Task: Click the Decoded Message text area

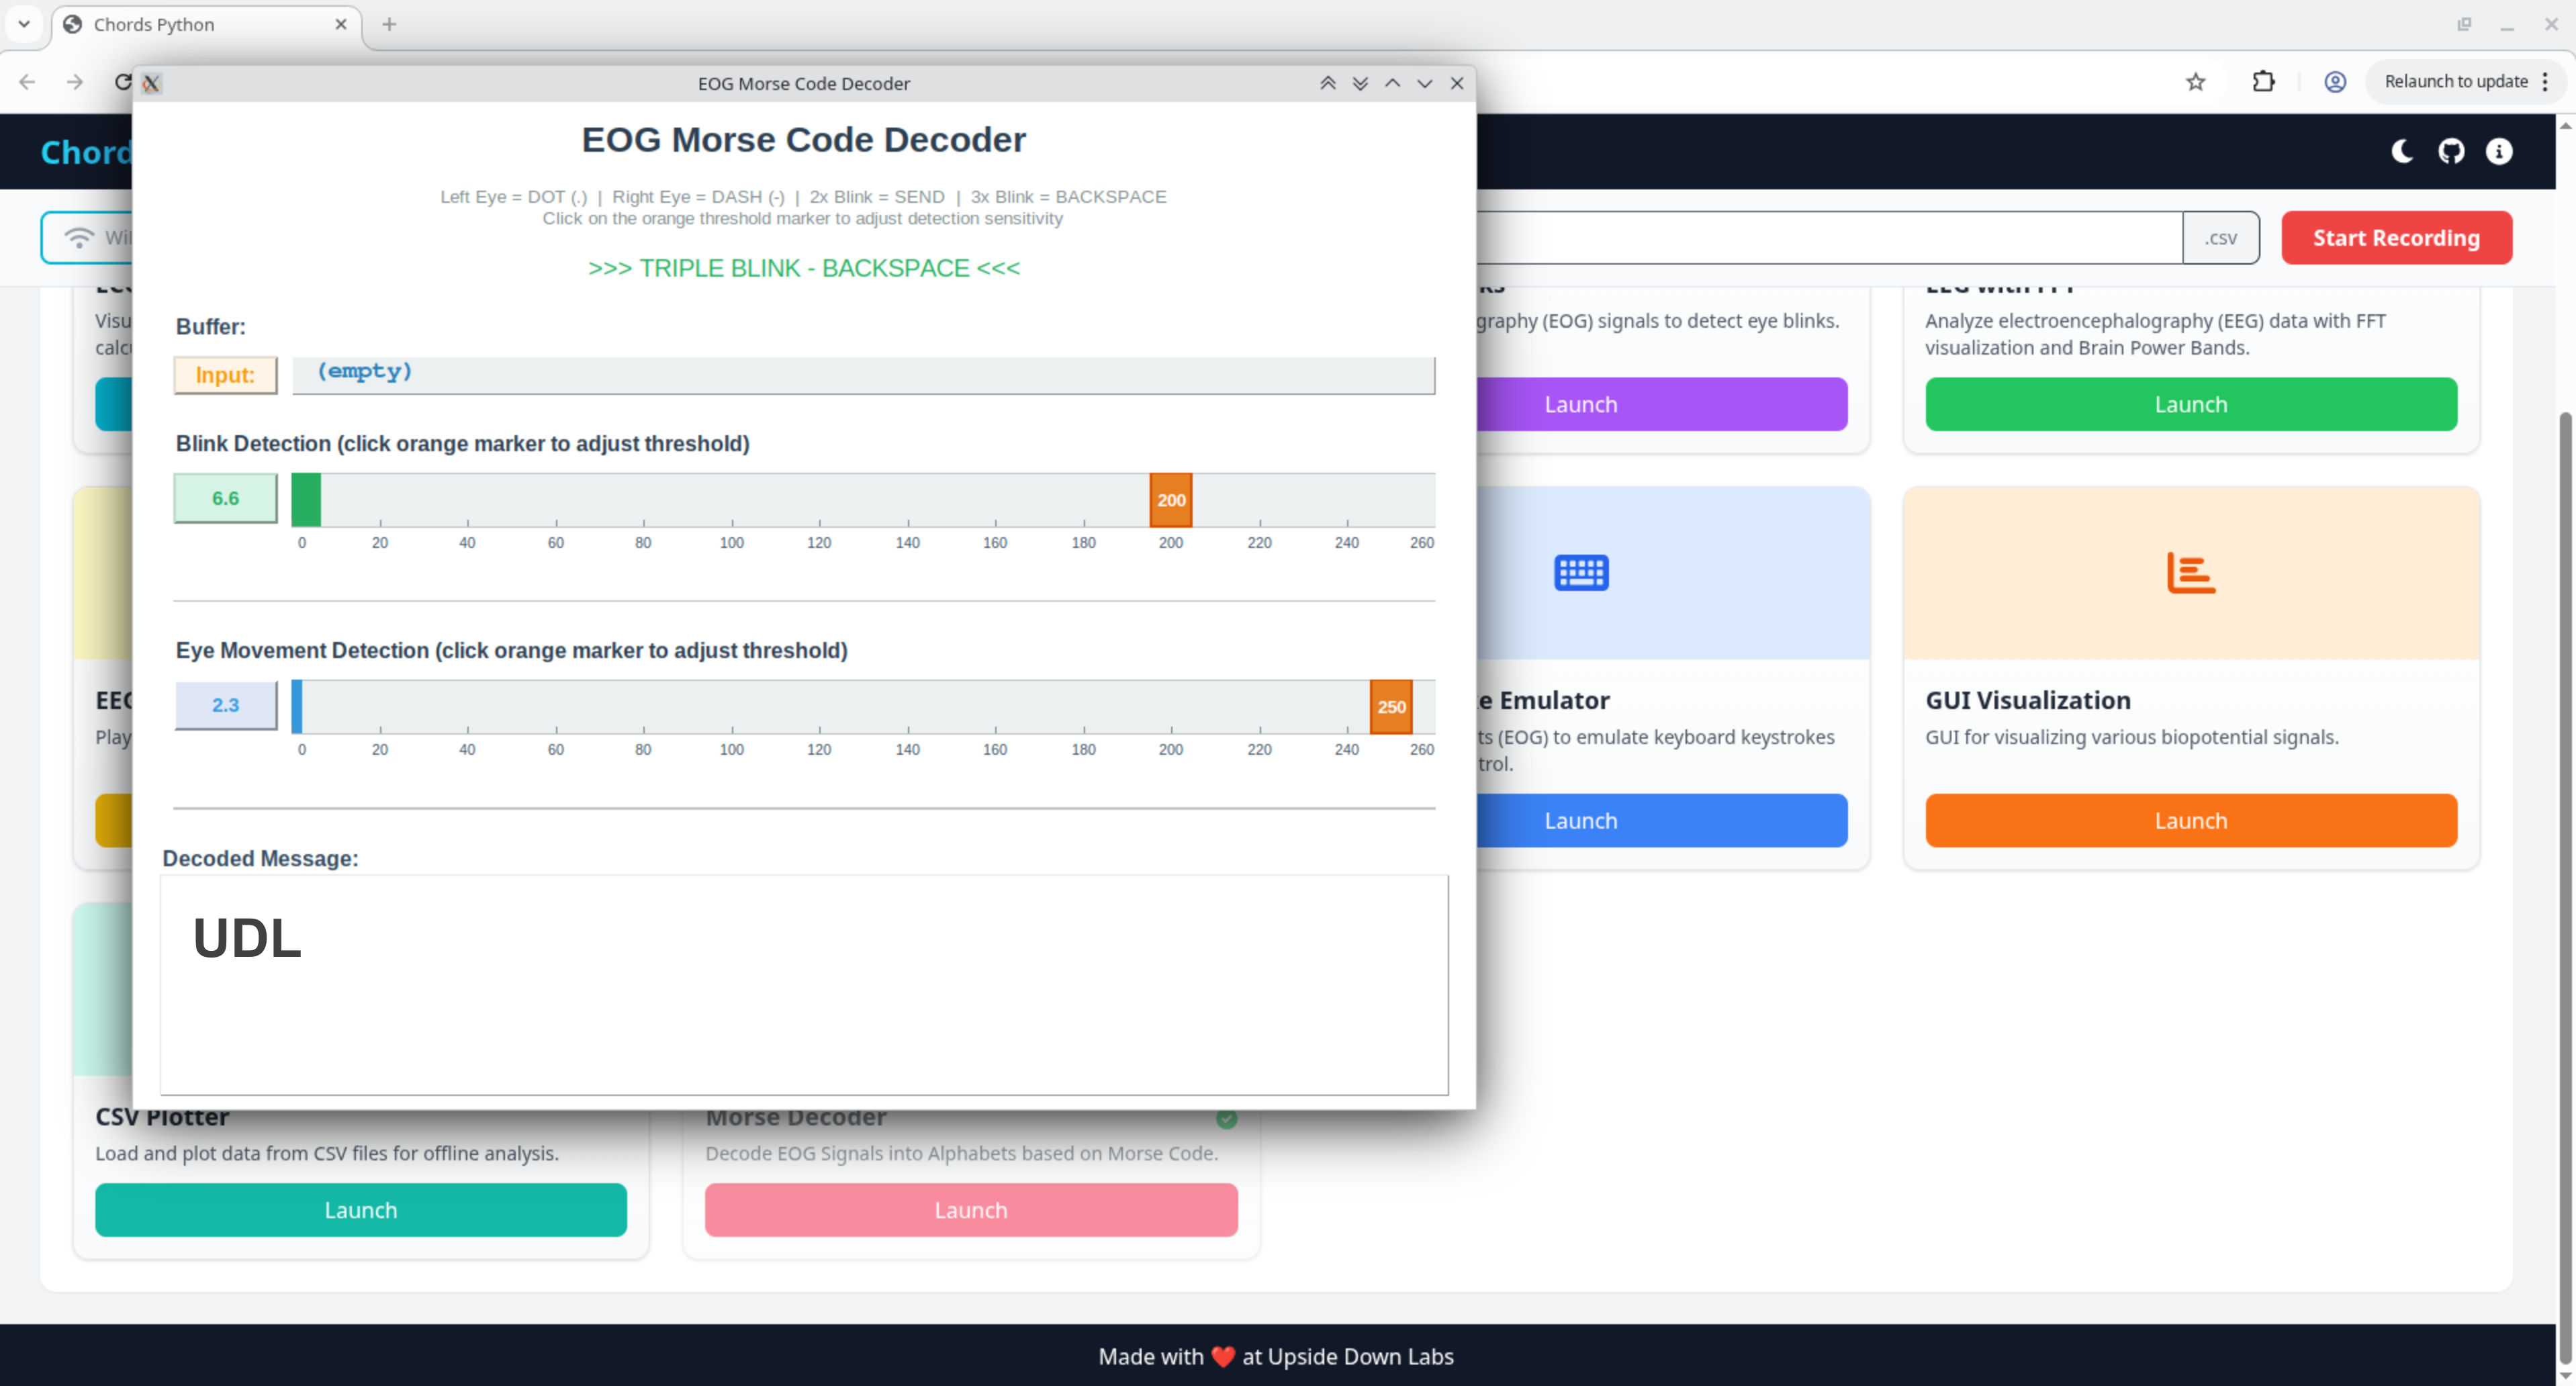Action: (x=803, y=985)
